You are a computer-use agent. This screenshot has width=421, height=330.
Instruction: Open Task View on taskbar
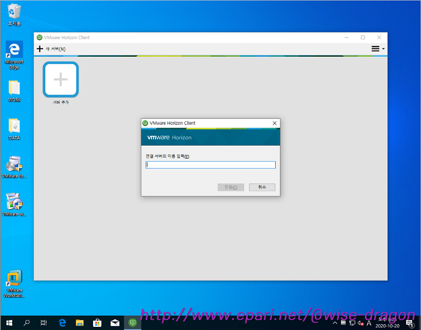(44, 323)
